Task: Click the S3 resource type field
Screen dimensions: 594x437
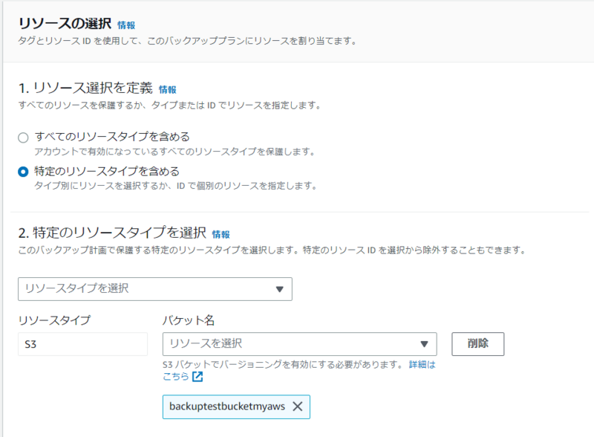Action: point(82,344)
